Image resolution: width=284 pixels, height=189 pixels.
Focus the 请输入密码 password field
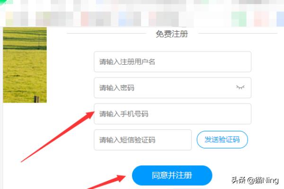172,88
